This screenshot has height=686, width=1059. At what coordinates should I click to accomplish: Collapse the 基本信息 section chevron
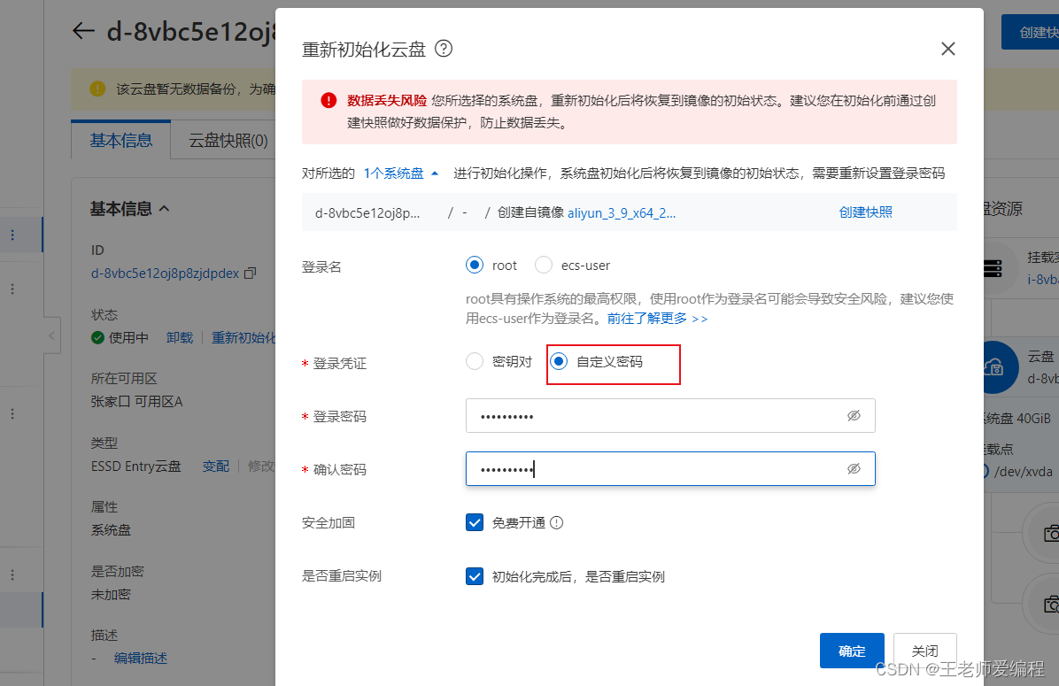click(164, 209)
